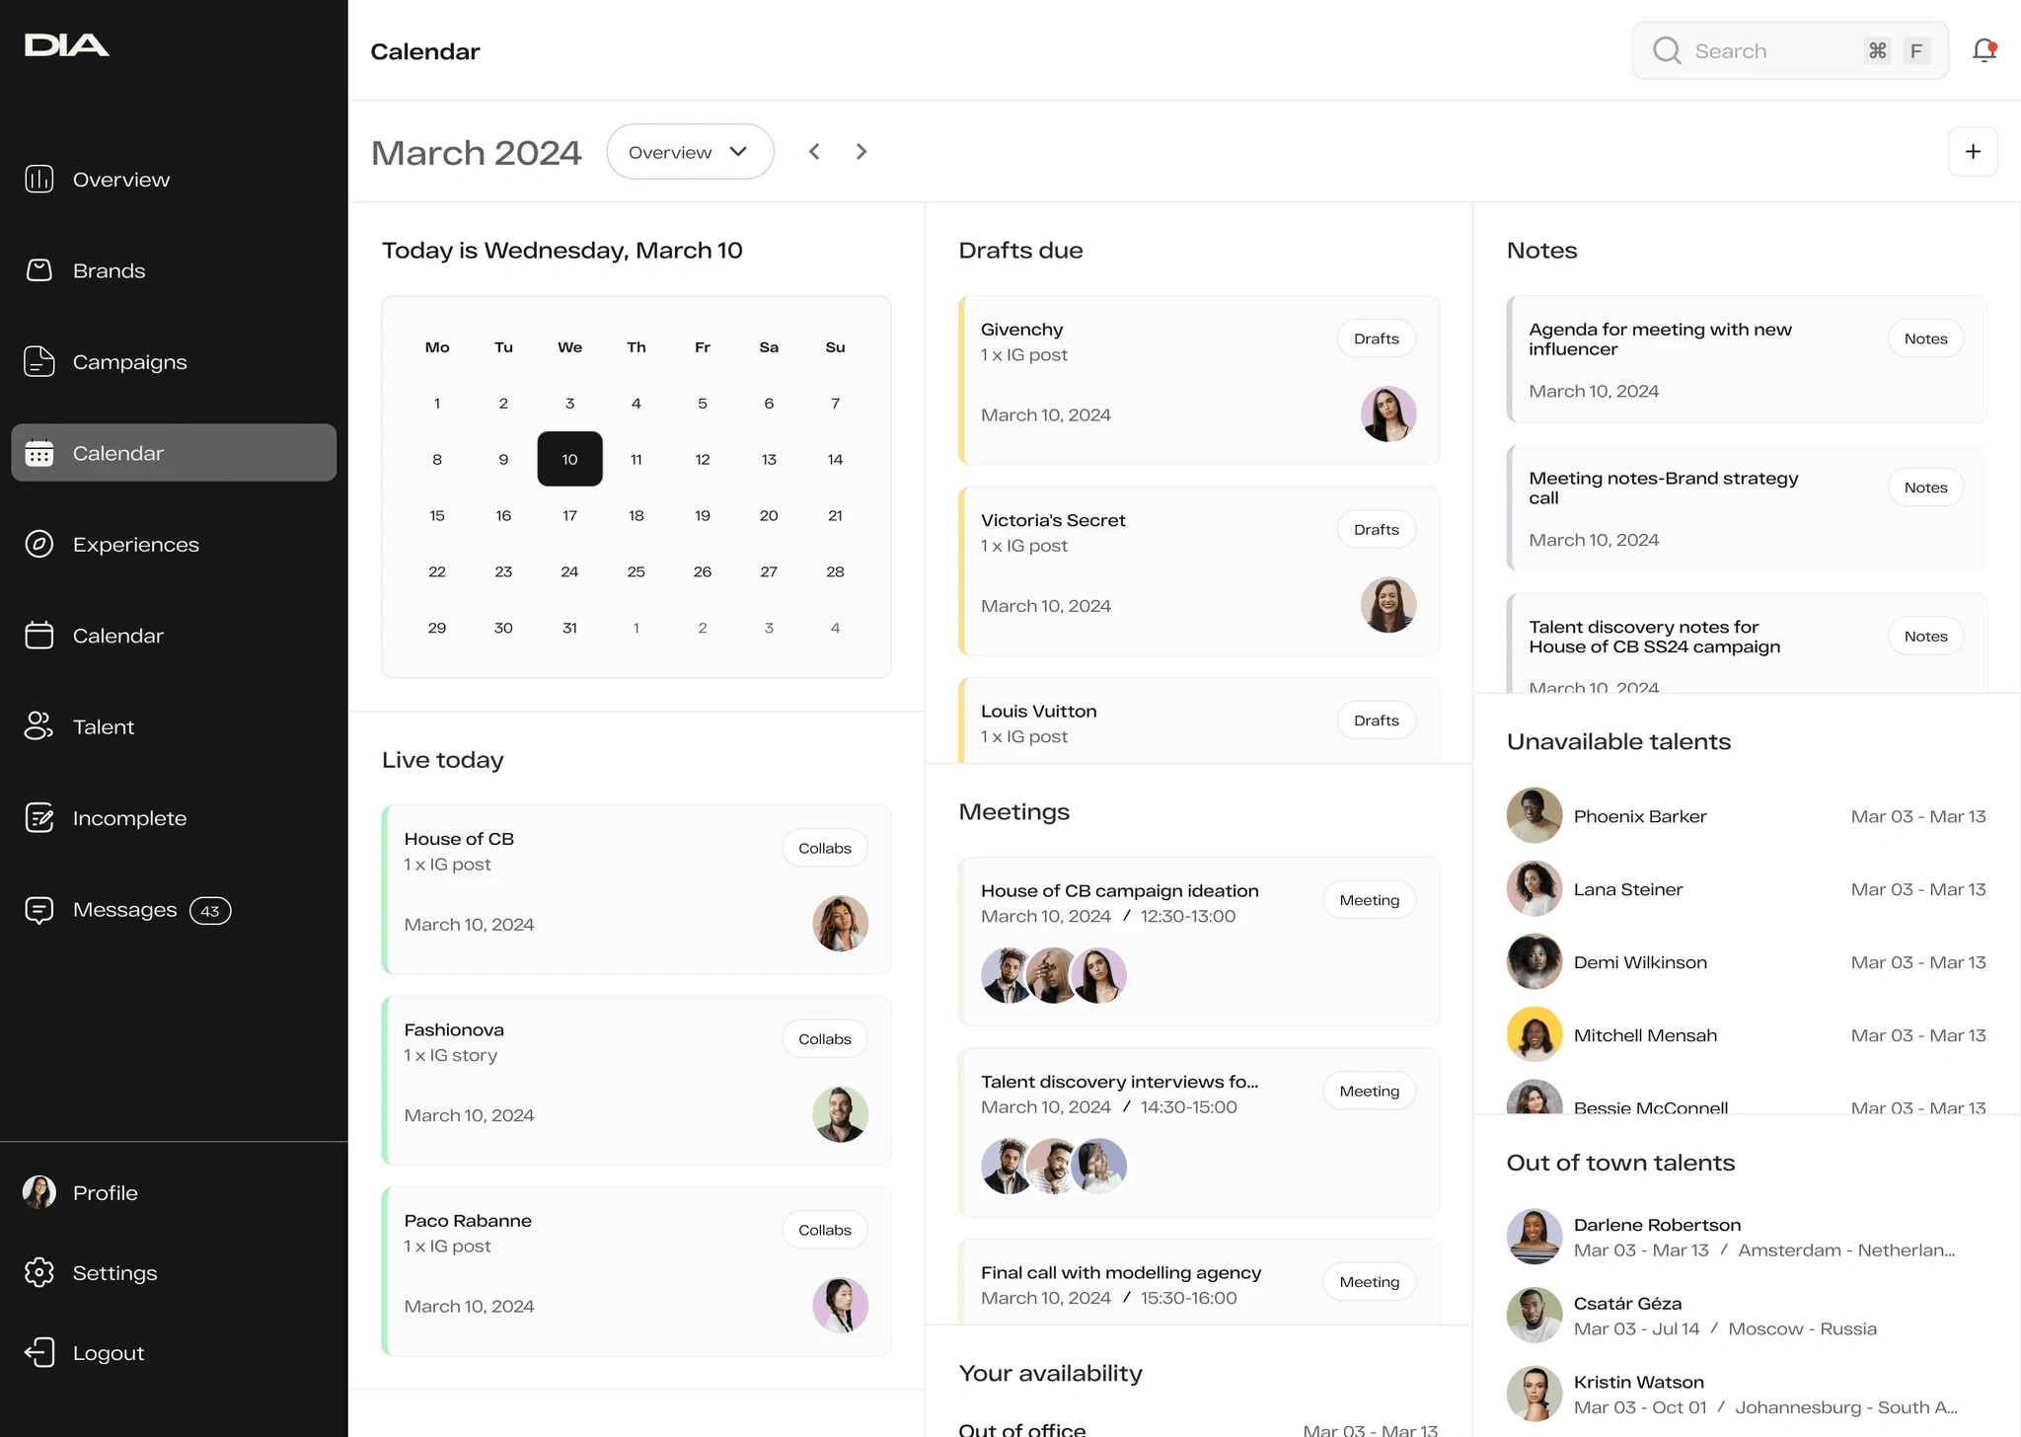2021x1437 pixels.
Task: Go to the next month
Action: click(861, 152)
